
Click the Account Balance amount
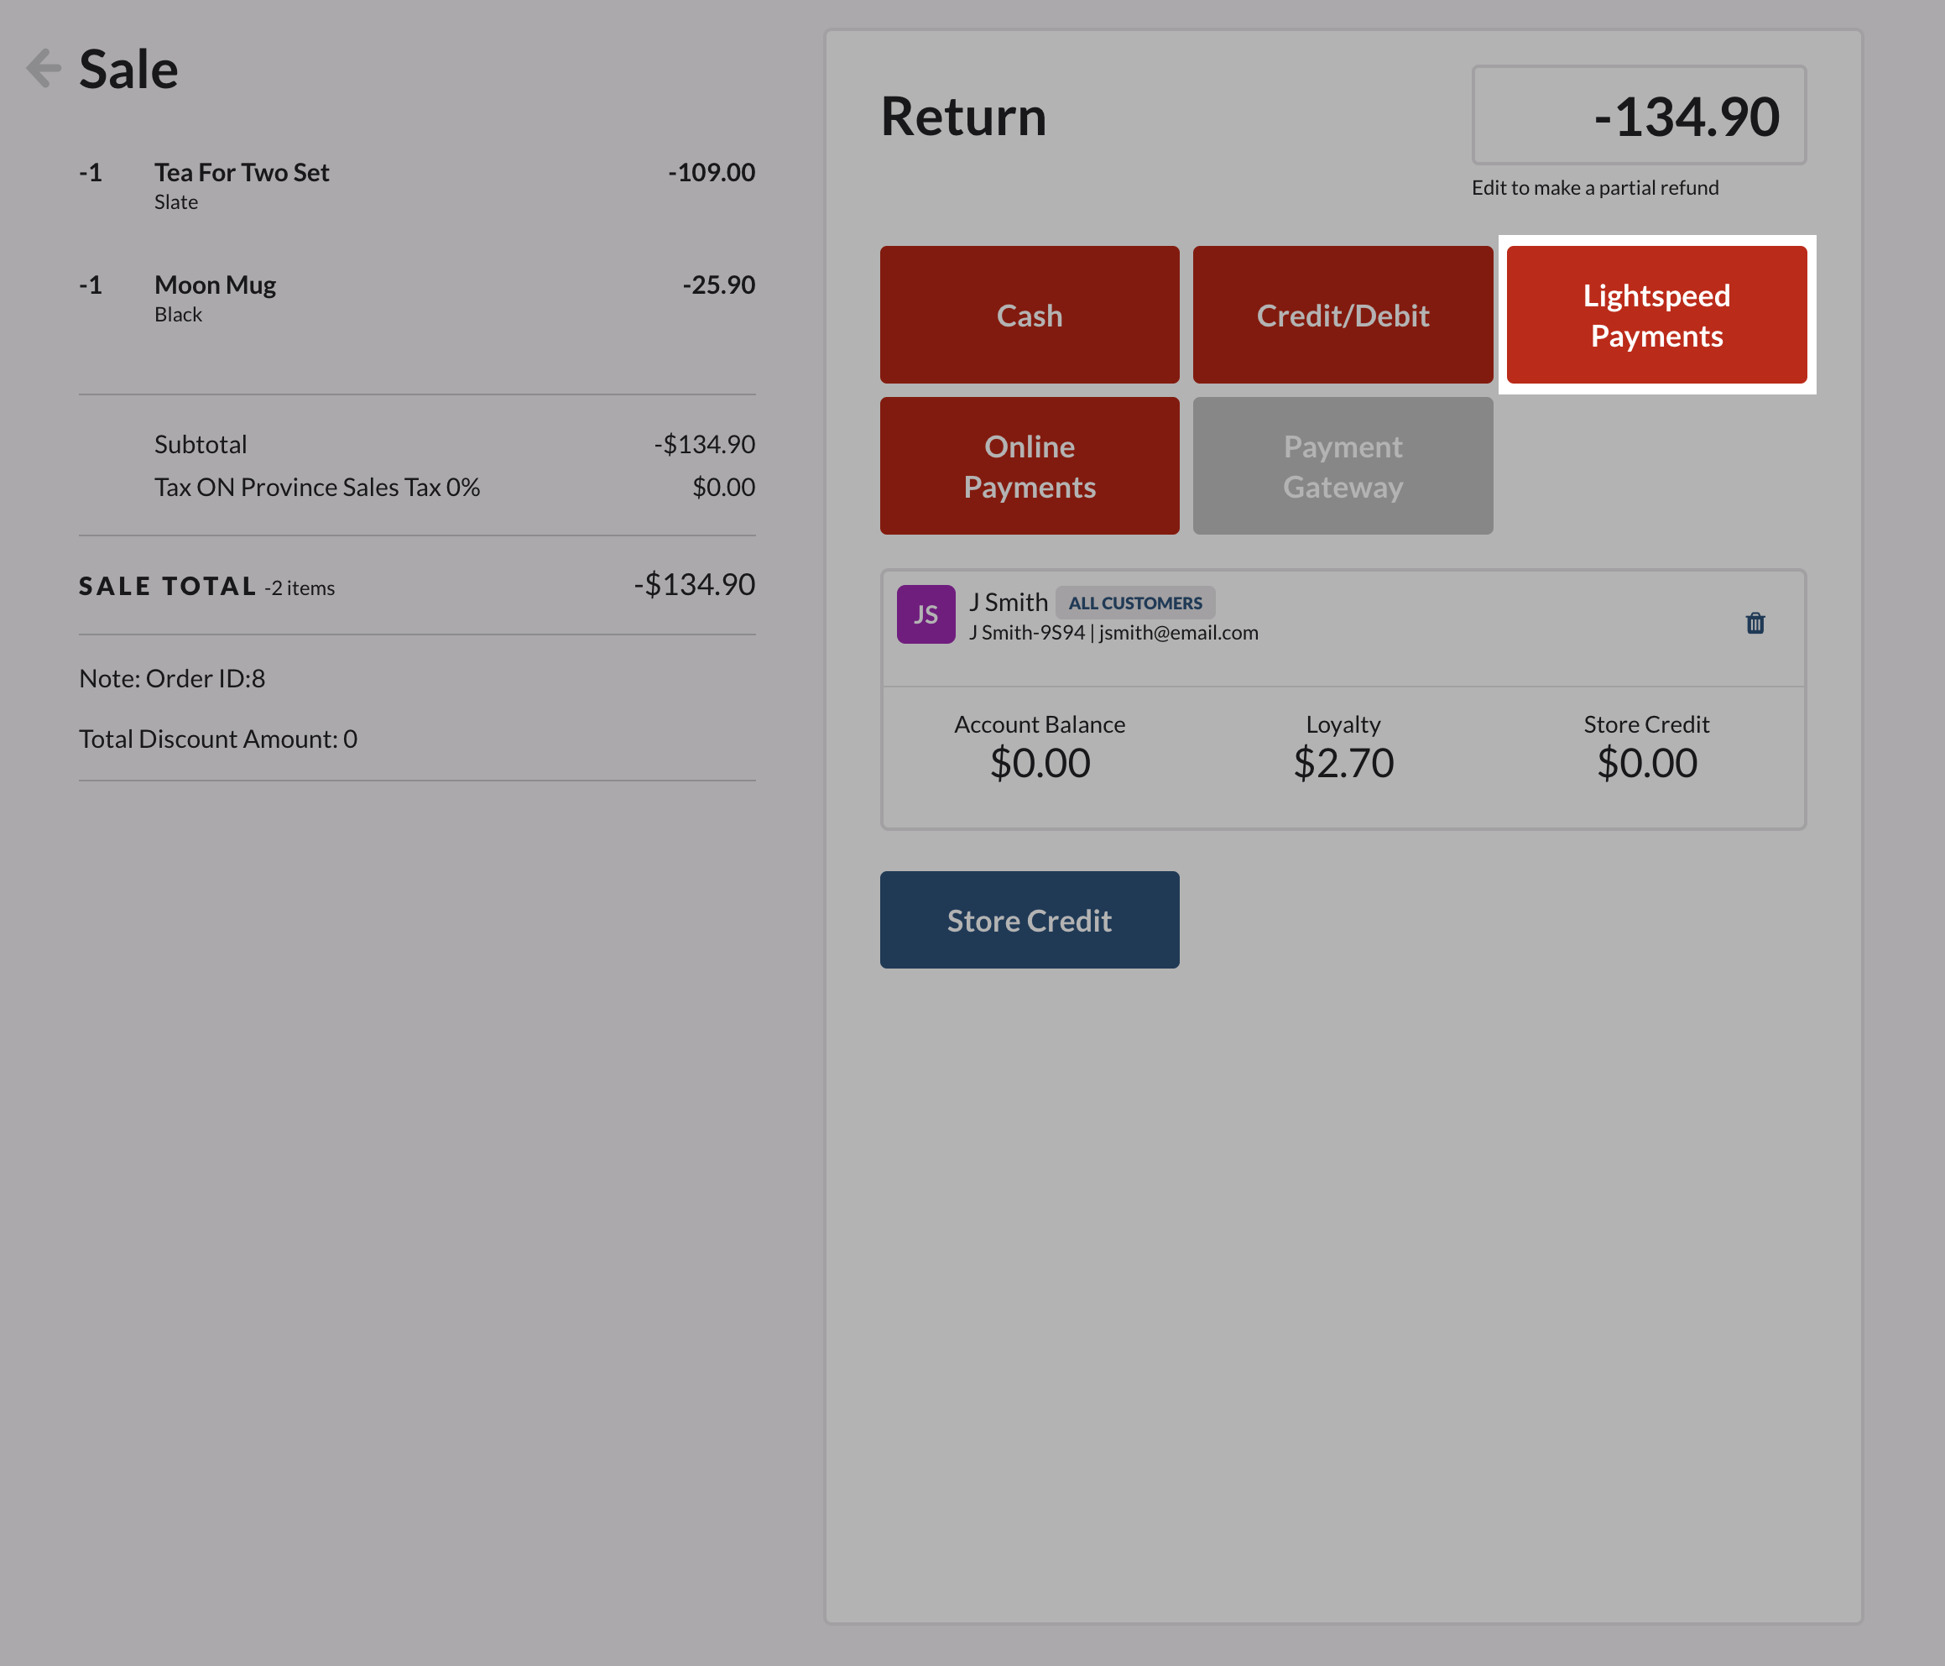click(x=1040, y=761)
